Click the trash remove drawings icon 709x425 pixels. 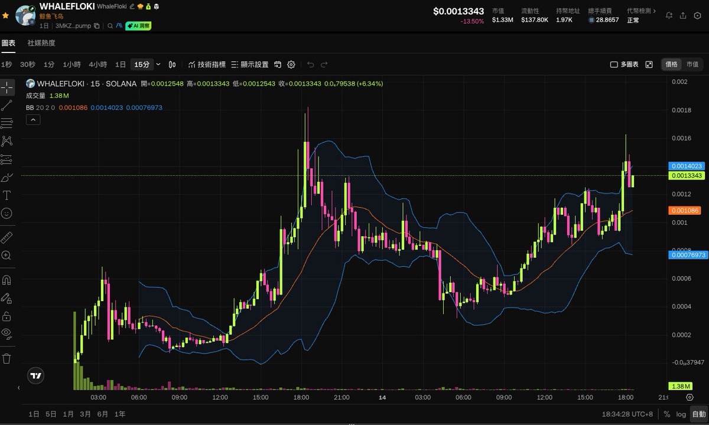pyautogui.click(x=7, y=358)
